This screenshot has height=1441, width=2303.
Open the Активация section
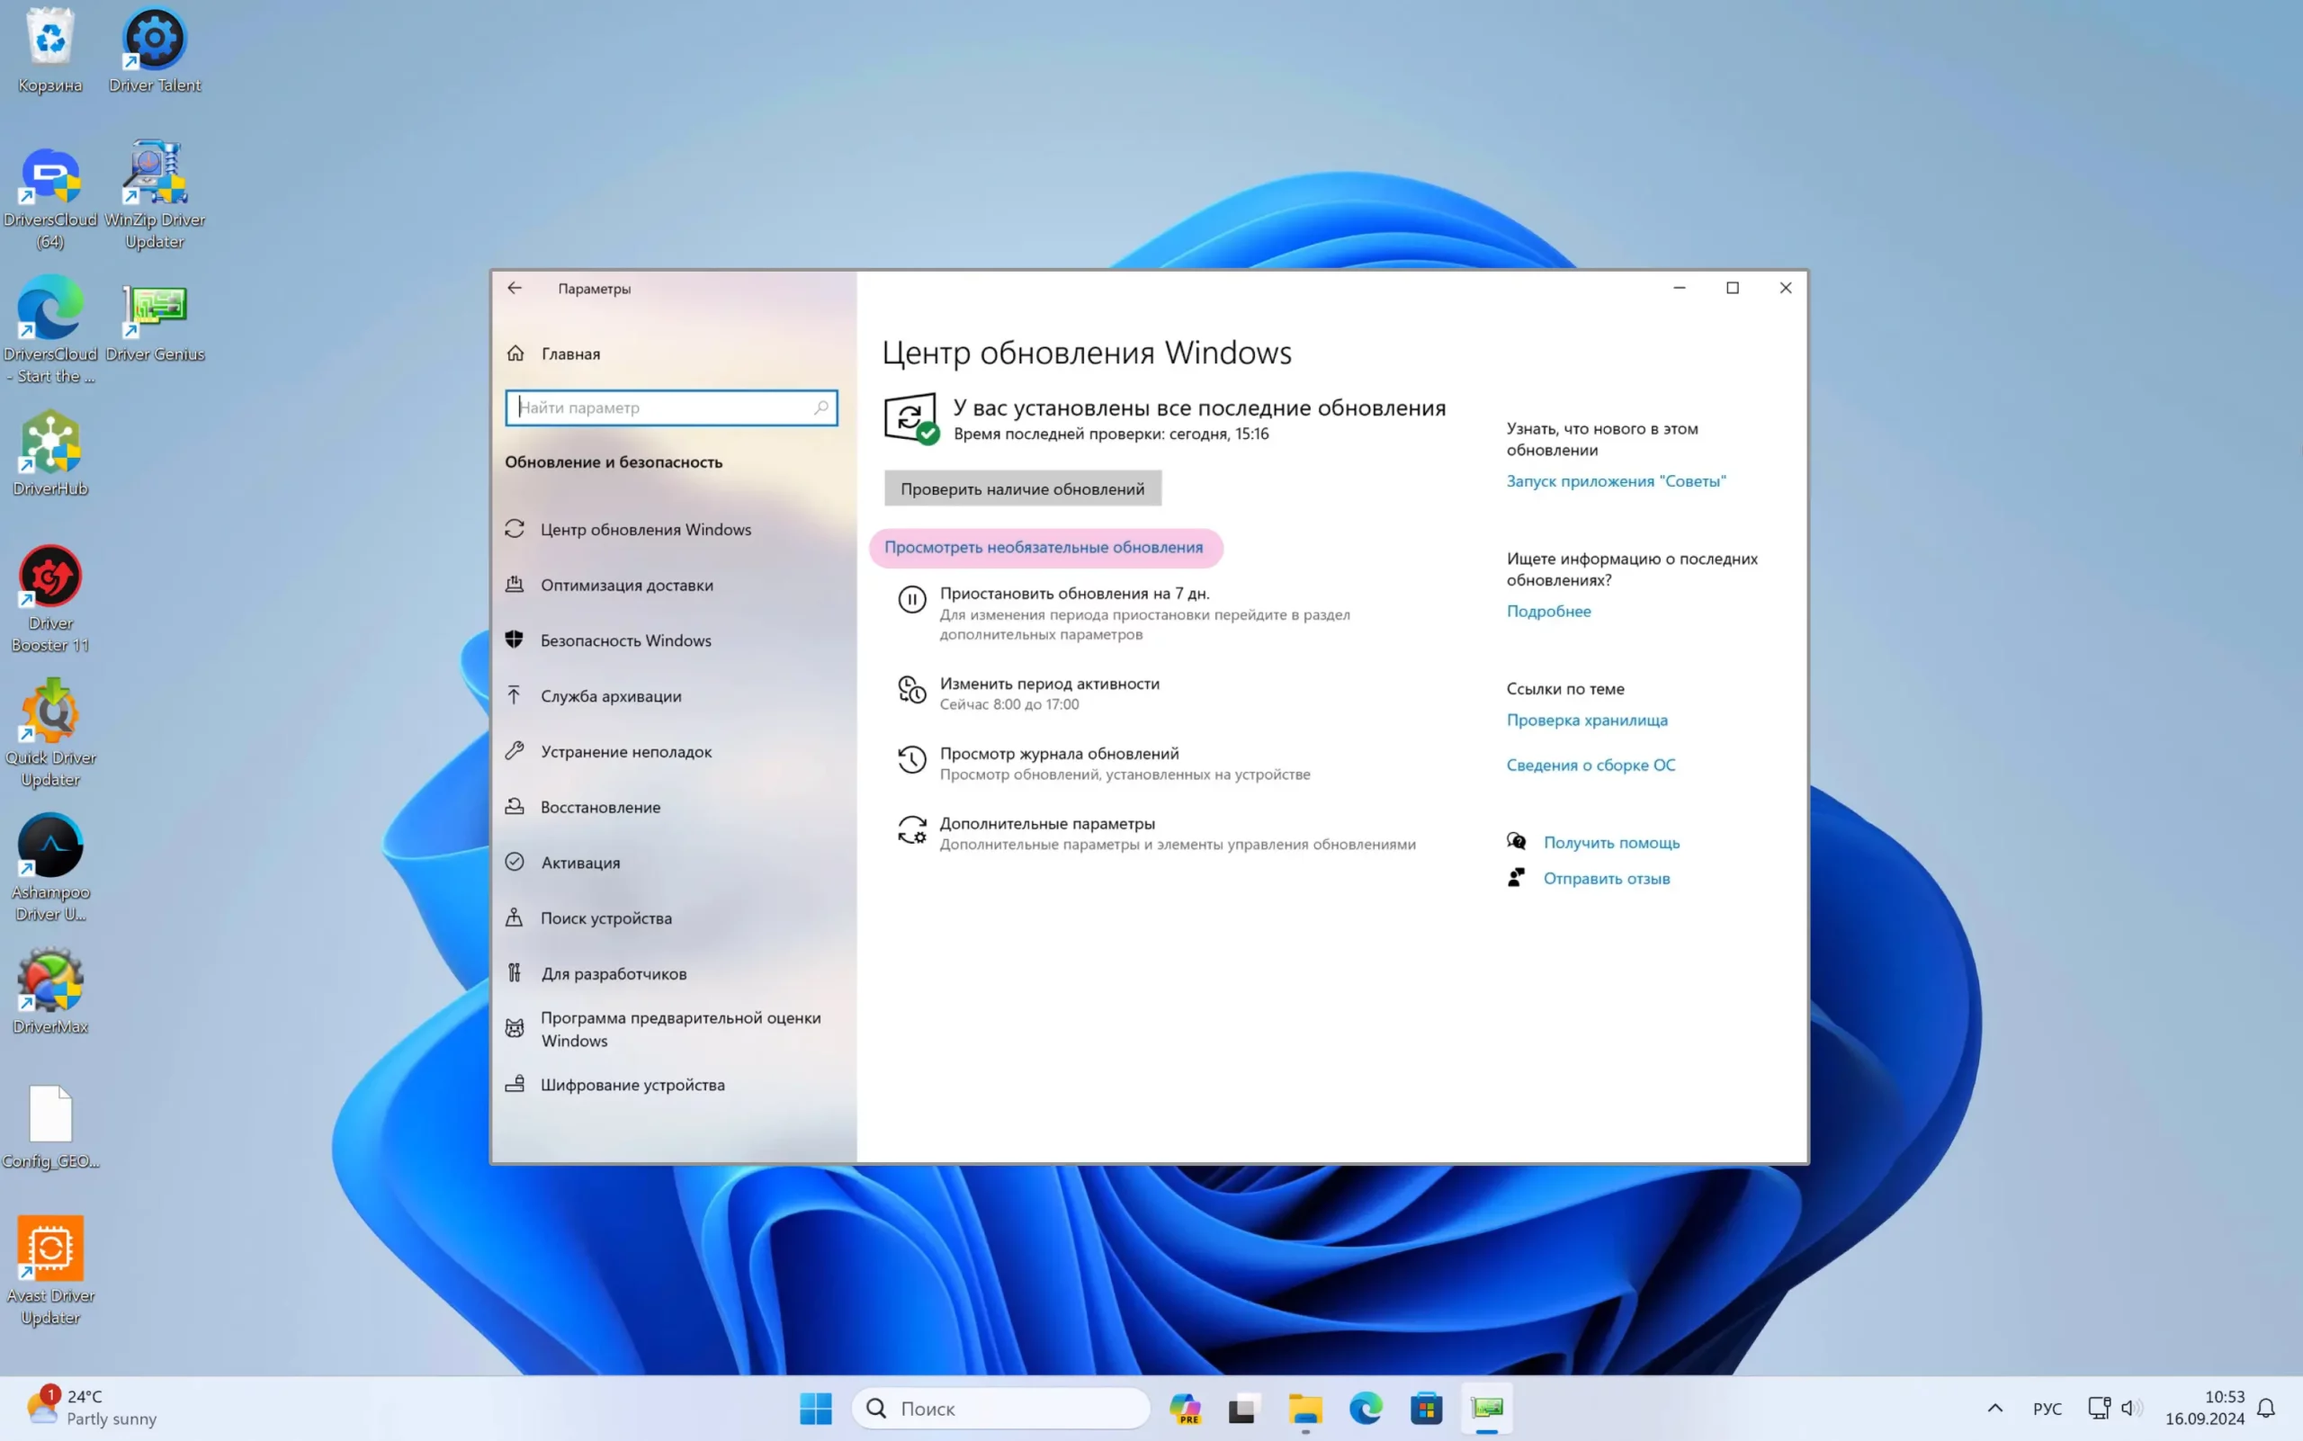pyautogui.click(x=579, y=863)
